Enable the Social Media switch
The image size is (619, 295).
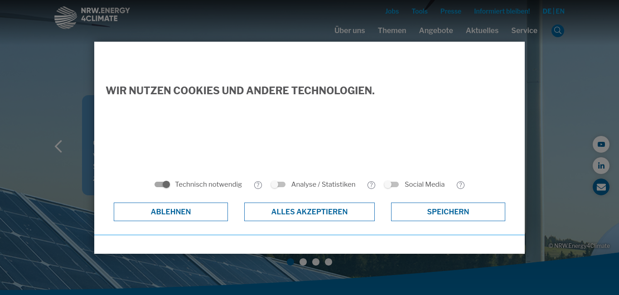click(392, 184)
